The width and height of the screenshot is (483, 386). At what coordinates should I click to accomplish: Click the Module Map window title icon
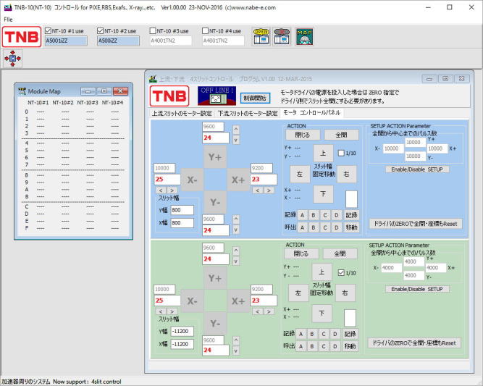pos(22,91)
